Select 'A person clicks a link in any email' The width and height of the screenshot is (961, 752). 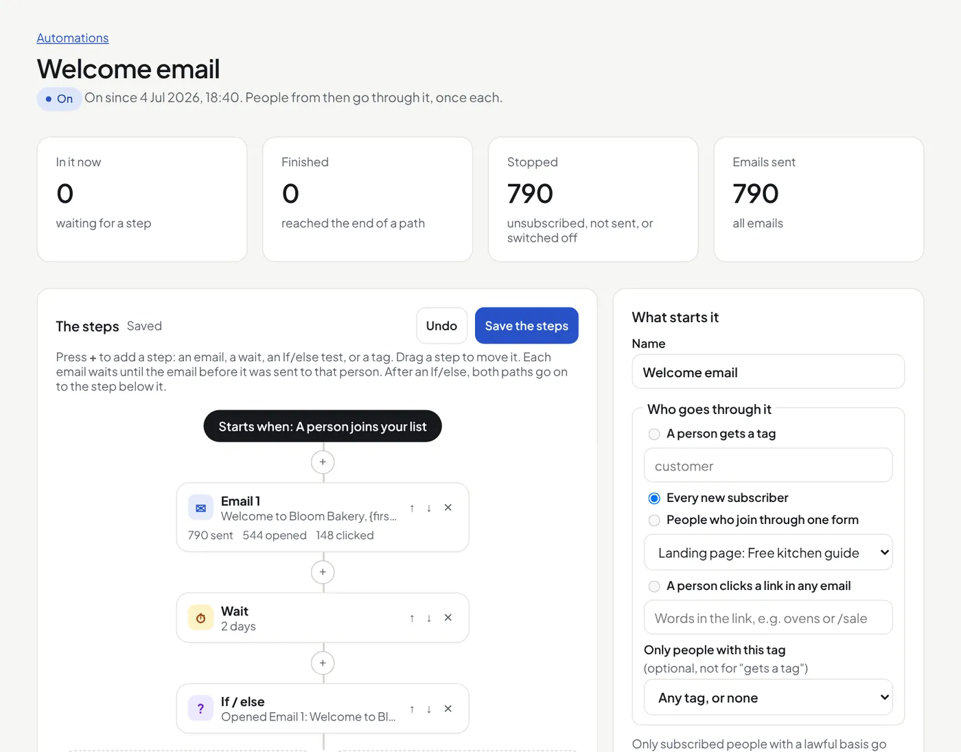pos(654,586)
